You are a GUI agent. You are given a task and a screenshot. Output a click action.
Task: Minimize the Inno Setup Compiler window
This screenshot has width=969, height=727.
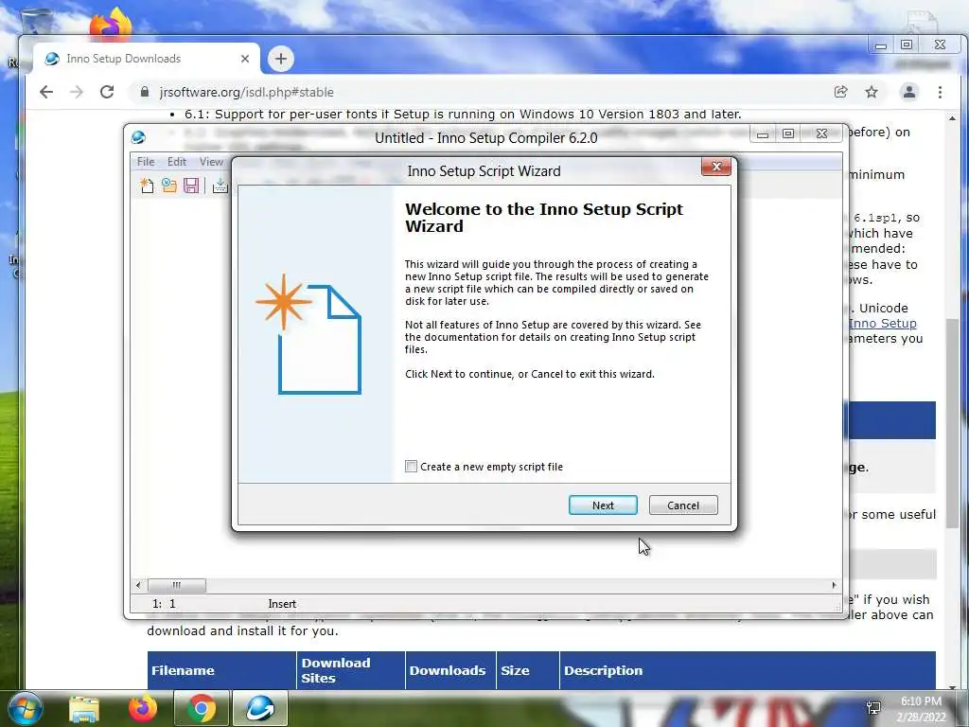pos(763,133)
